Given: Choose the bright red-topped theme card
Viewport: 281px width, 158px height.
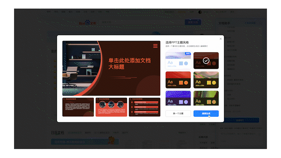Looking at the screenshot, I should (178, 80).
